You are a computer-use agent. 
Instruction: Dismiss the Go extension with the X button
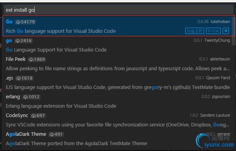pyautogui.click(x=226, y=31)
